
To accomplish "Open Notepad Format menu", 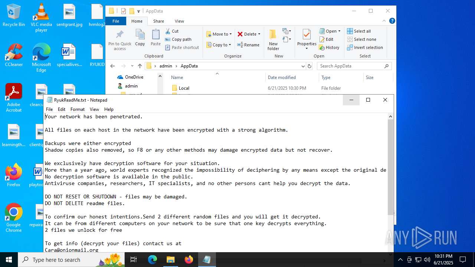I will [x=78, y=109].
